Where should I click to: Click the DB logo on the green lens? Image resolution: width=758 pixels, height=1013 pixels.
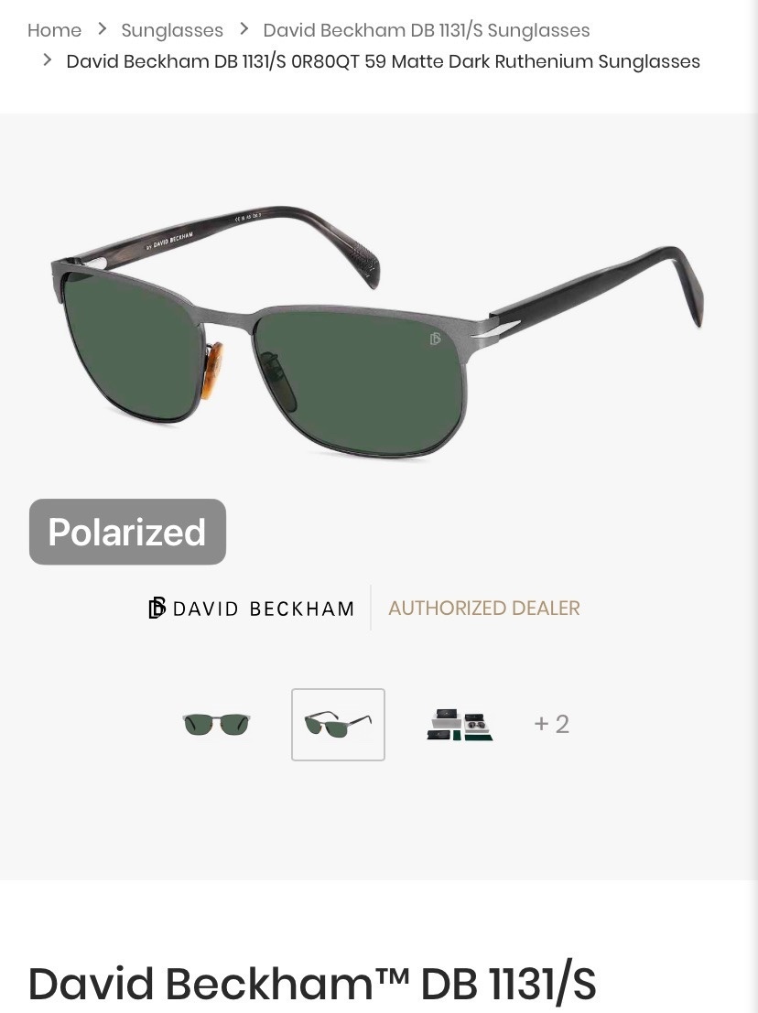pos(435,339)
